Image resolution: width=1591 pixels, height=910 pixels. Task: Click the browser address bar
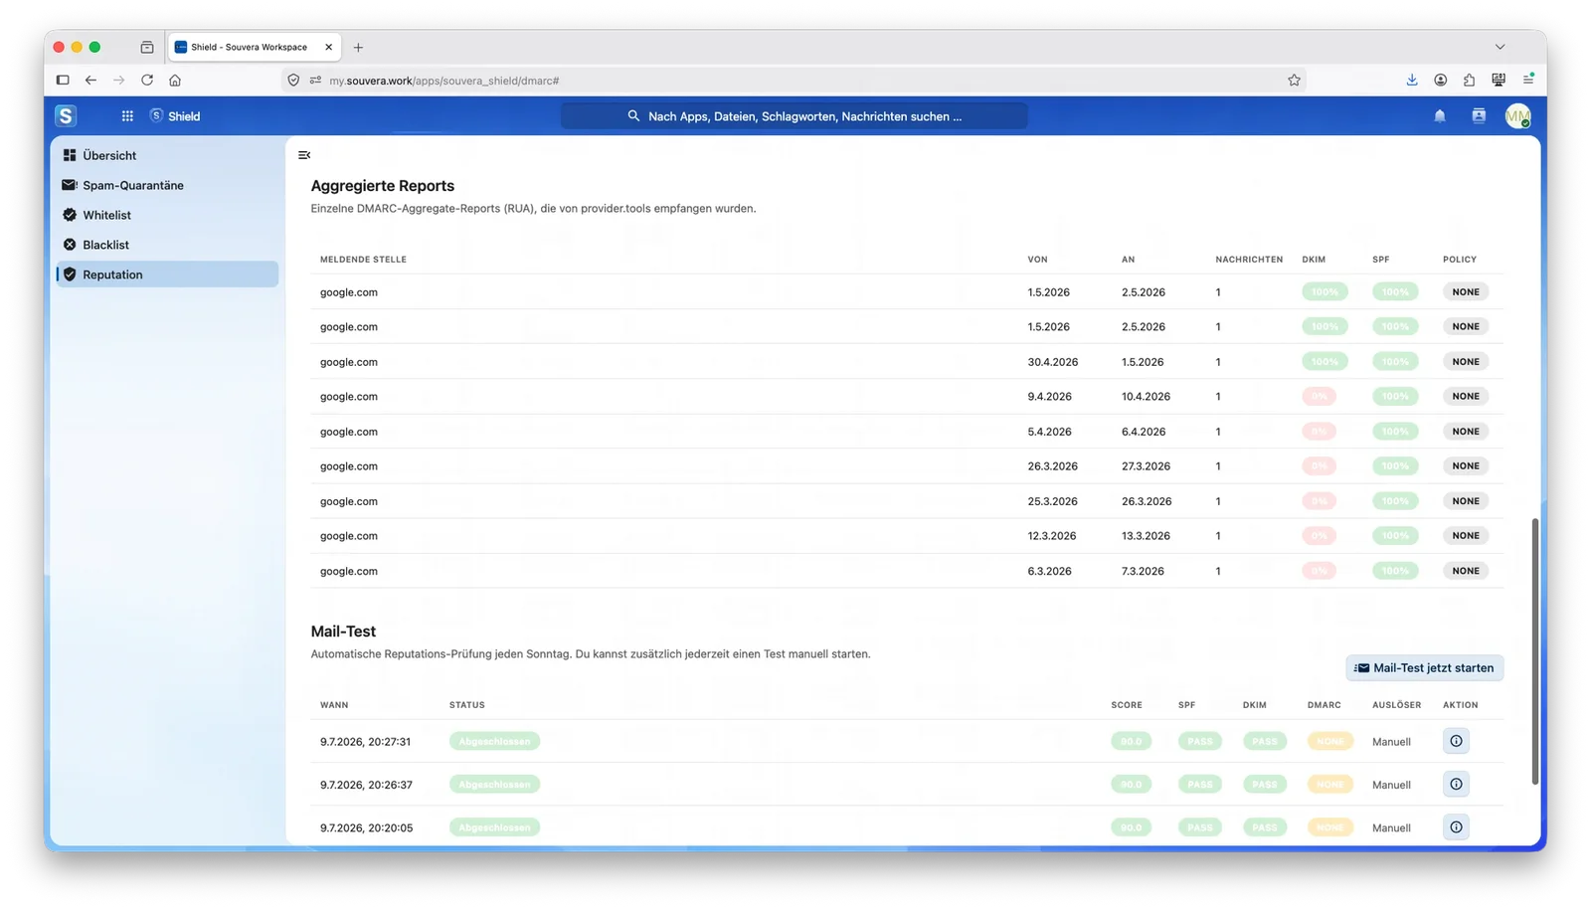tap(795, 80)
